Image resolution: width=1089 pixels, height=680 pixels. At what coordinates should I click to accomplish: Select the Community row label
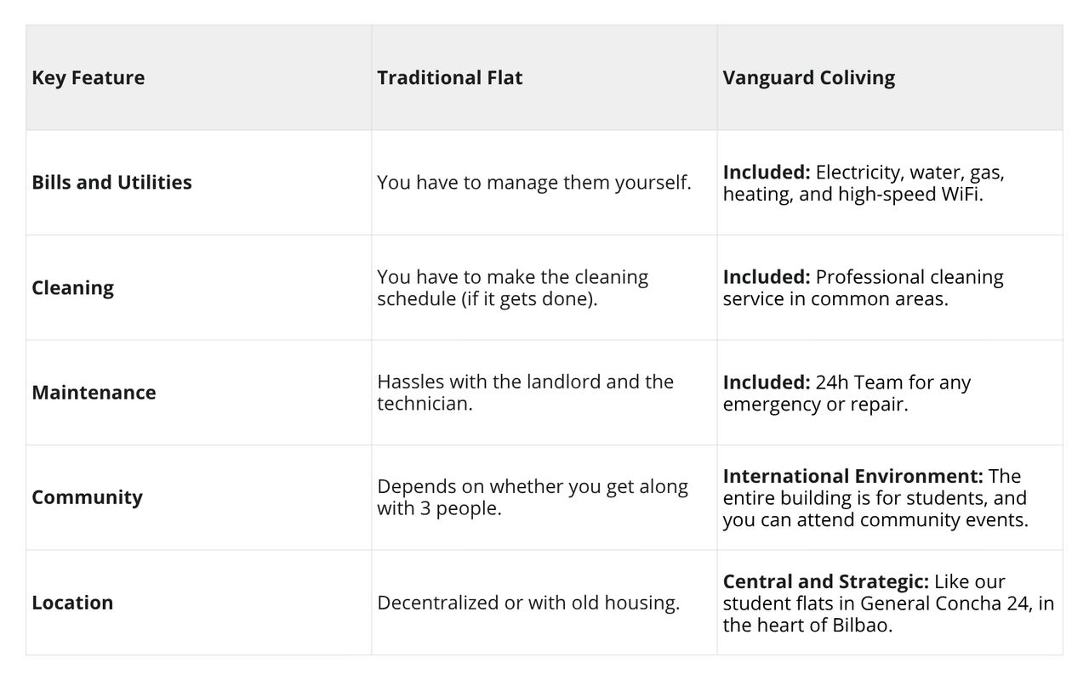tap(87, 497)
